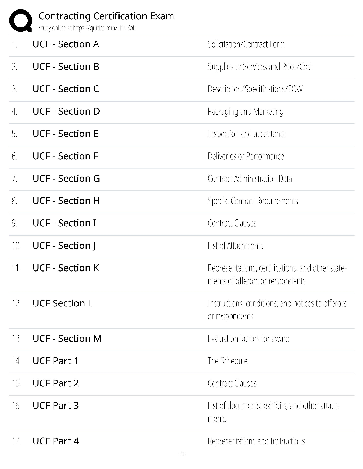The height and width of the screenshot is (469, 363).
Task: Select the UCF - Section A term
Action: point(66,44)
